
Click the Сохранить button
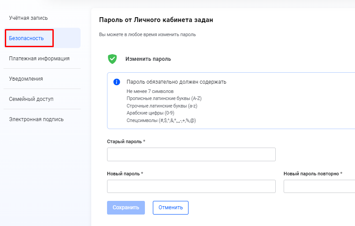tap(126, 207)
